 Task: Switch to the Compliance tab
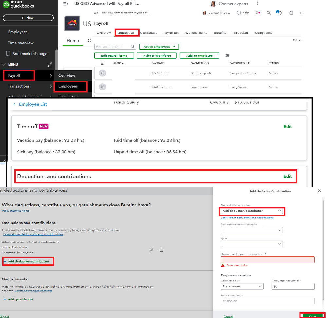pos(263,33)
